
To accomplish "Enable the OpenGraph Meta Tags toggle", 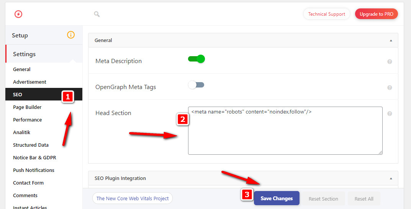I will 196,85.
